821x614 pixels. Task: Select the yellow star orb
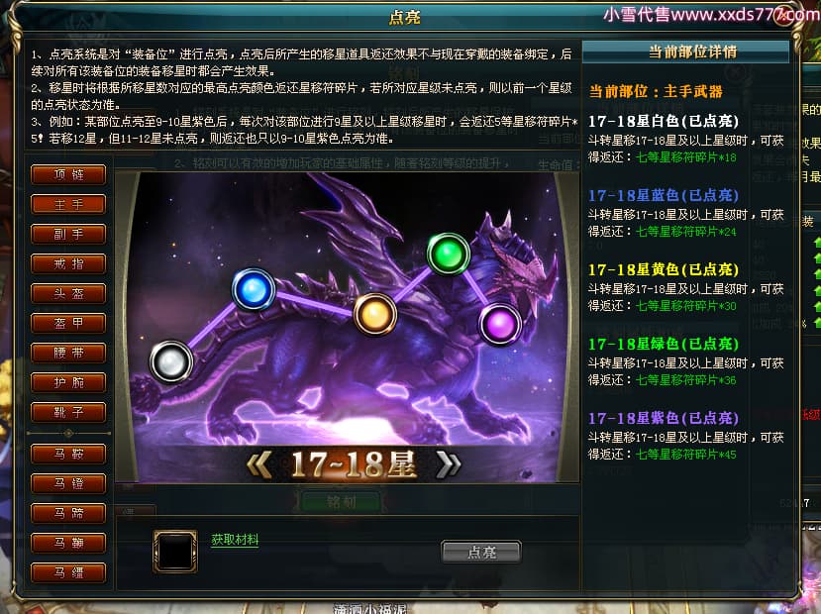tap(375, 314)
